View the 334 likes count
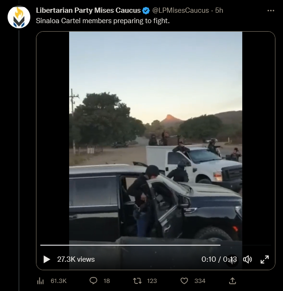Screen dimensions: 283x291 (x=200, y=281)
